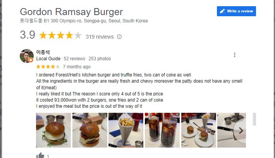The image size is (275, 158).
Task: Open the two glasses of coke photo
Action: point(162,130)
